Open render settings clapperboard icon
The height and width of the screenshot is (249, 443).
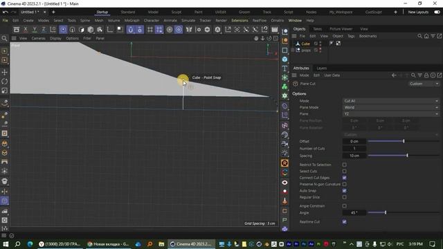coord(275,29)
